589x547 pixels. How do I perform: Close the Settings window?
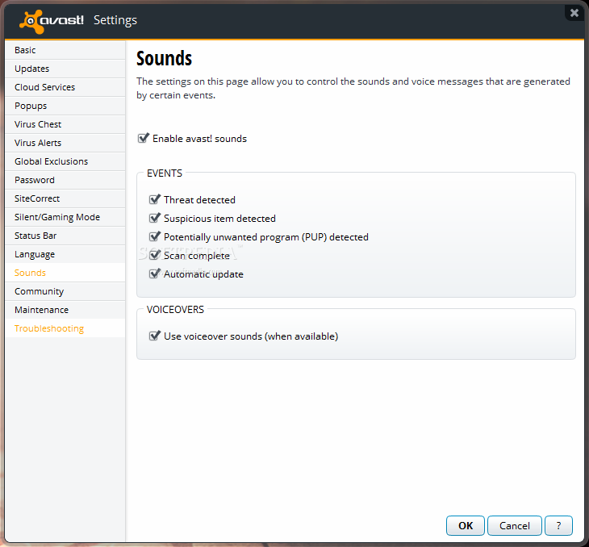[x=574, y=13]
